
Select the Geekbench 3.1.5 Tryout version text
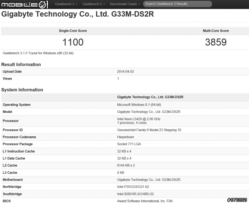38,53
